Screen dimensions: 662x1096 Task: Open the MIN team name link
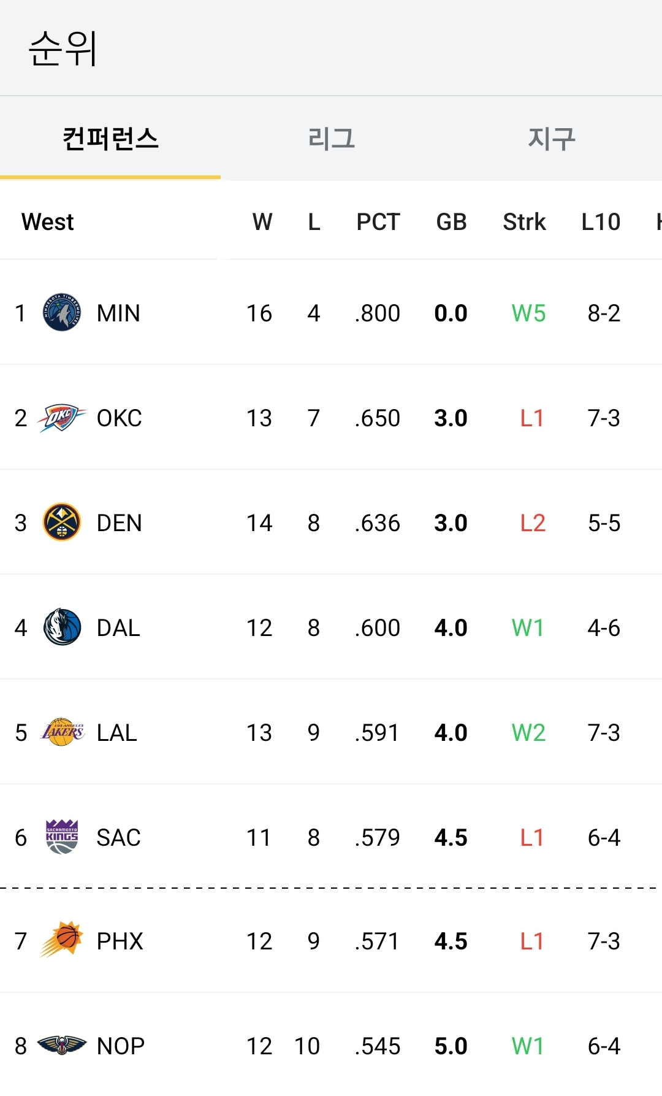click(x=118, y=313)
